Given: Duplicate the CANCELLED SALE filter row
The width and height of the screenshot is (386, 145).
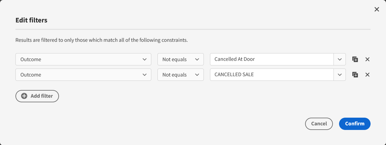Looking at the screenshot, I should click(355, 75).
